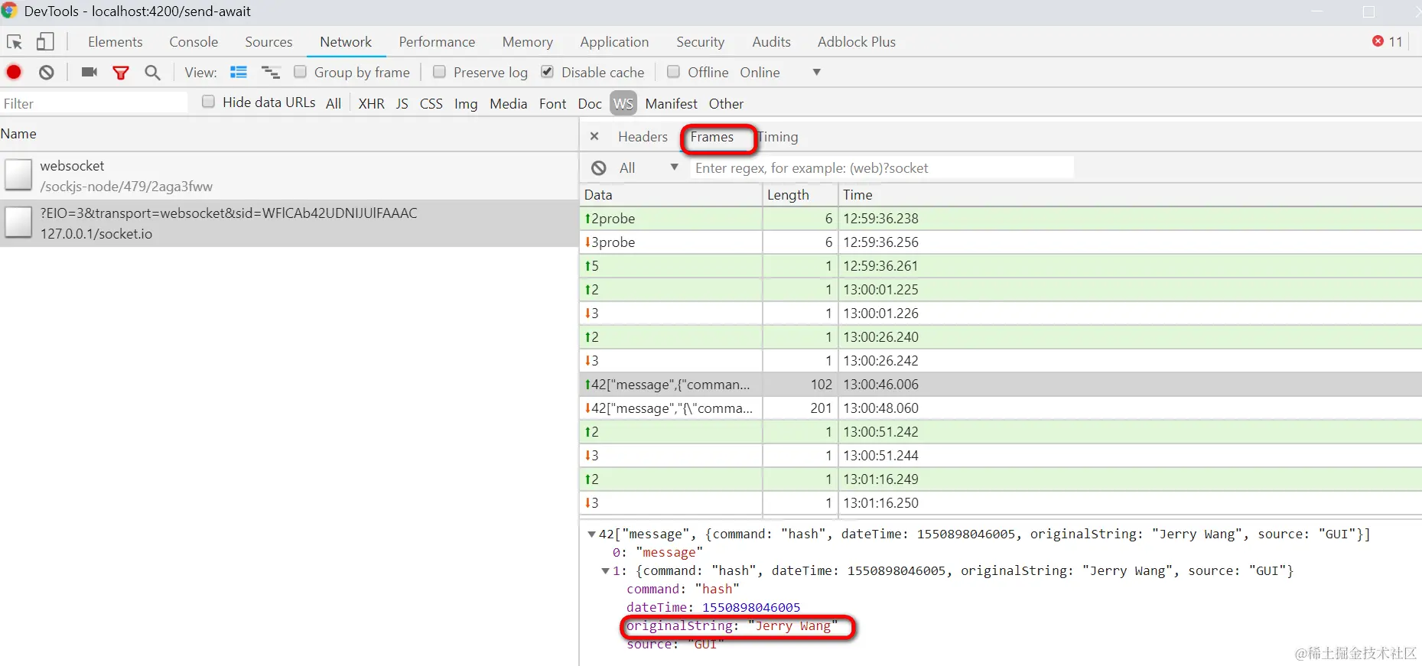
Task: Select the large request rows view icon
Action: click(x=239, y=72)
